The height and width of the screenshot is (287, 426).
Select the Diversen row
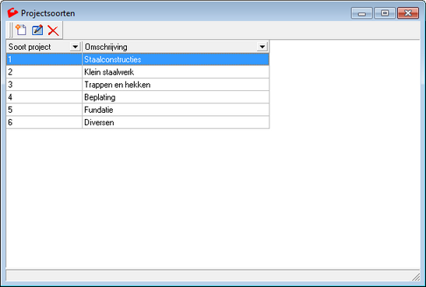click(x=138, y=122)
